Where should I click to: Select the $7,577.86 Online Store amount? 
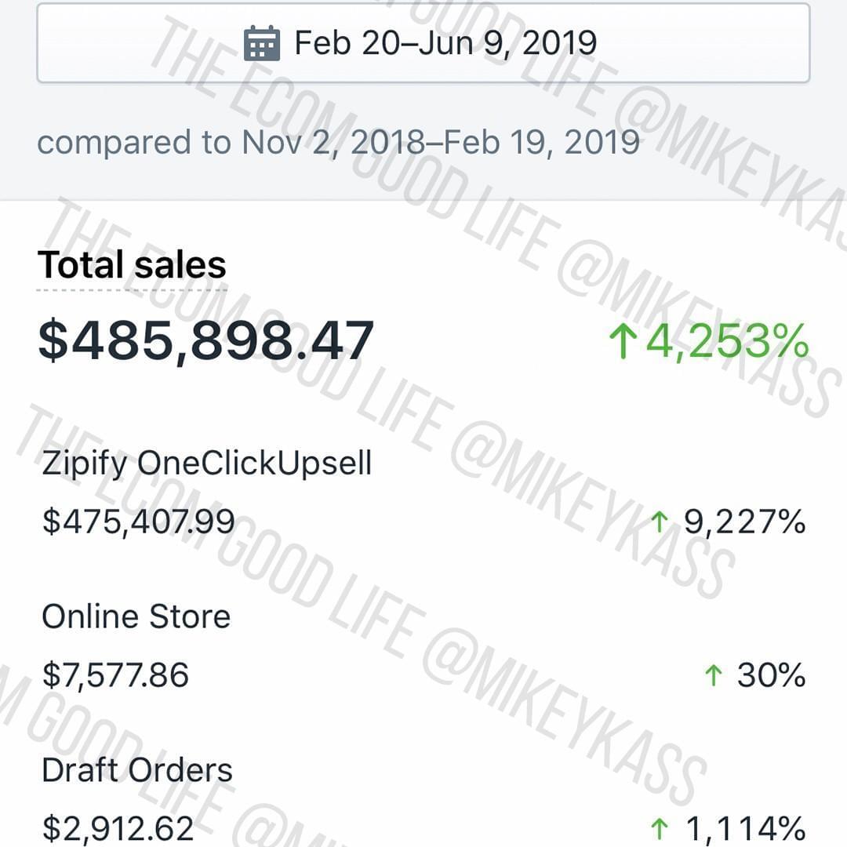click(x=115, y=675)
